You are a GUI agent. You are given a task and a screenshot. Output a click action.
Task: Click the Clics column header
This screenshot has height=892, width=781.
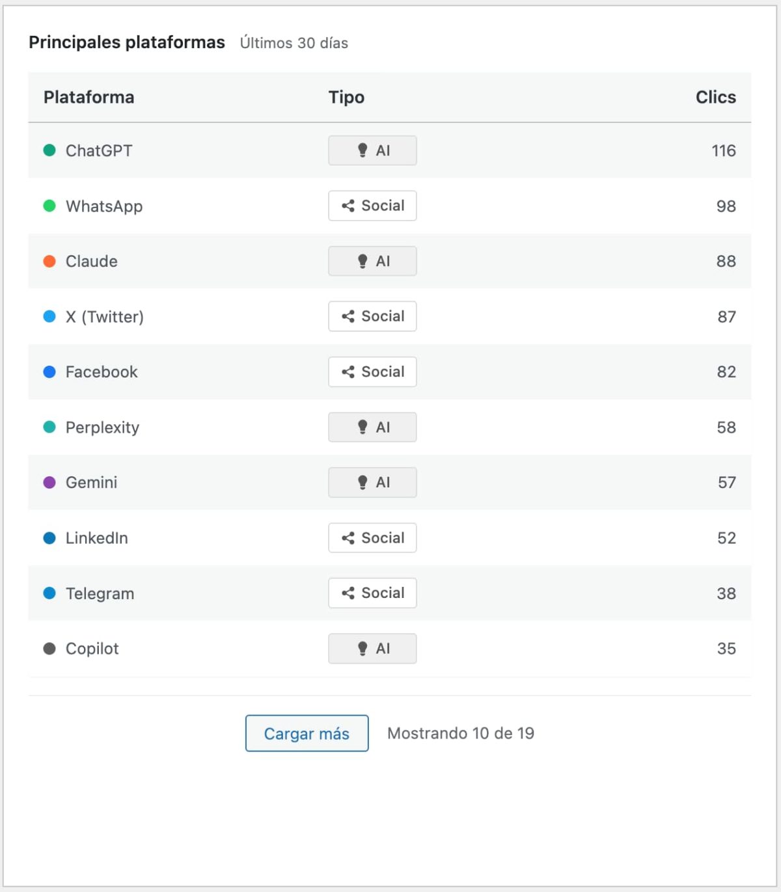pos(716,97)
